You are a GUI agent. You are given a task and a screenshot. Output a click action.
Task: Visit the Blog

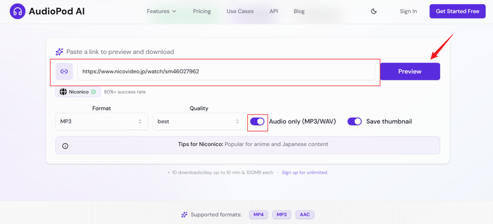tap(299, 11)
